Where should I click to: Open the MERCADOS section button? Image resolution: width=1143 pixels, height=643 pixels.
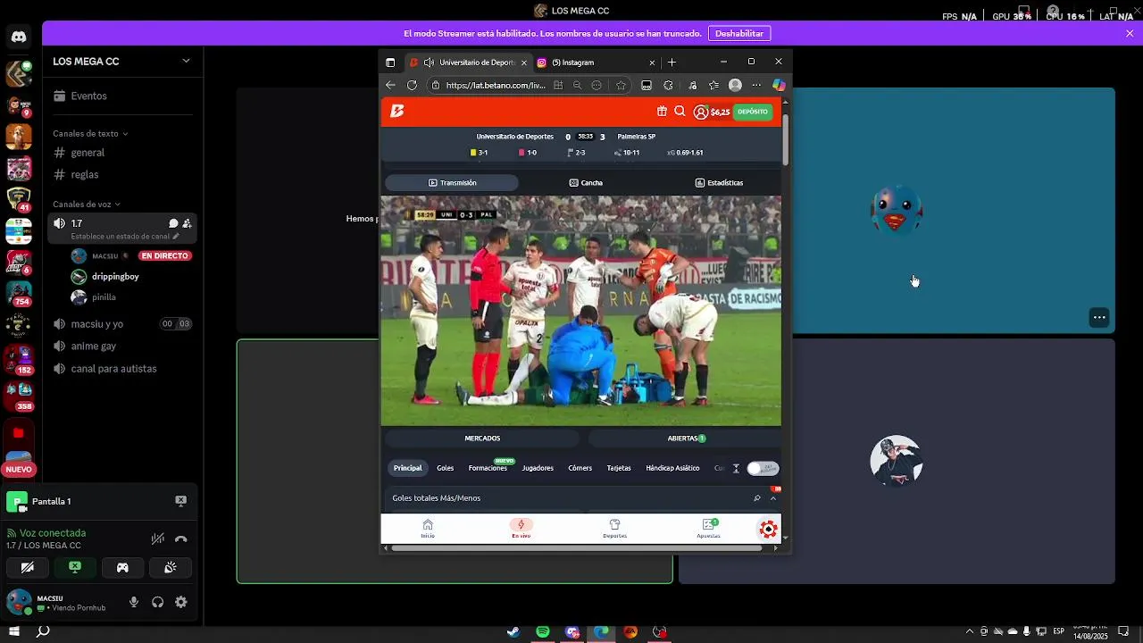coord(482,438)
